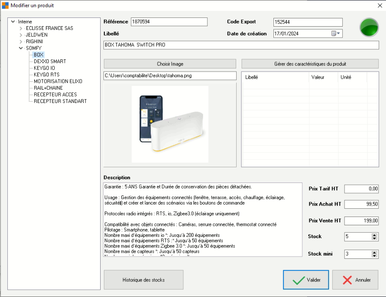Select the SOMFY supplier label

tap(34, 48)
